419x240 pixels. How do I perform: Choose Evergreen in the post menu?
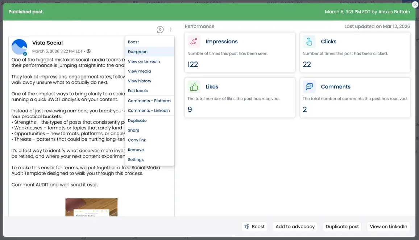pyautogui.click(x=138, y=52)
